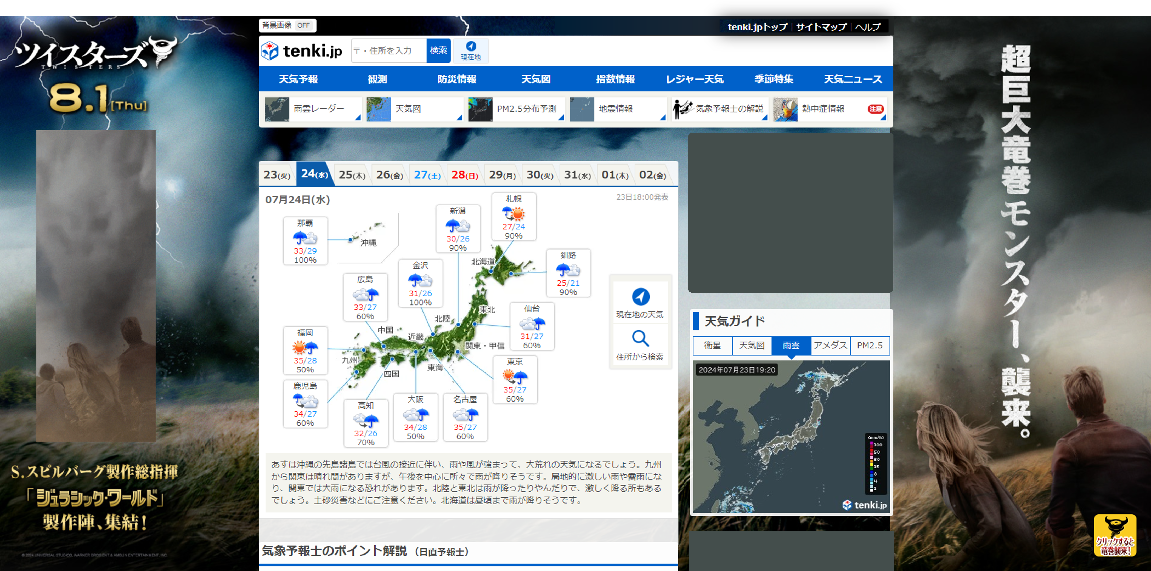Open the 天気図 main menu item
This screenshot has height=571, width=1151.
(x=536, y=79)
